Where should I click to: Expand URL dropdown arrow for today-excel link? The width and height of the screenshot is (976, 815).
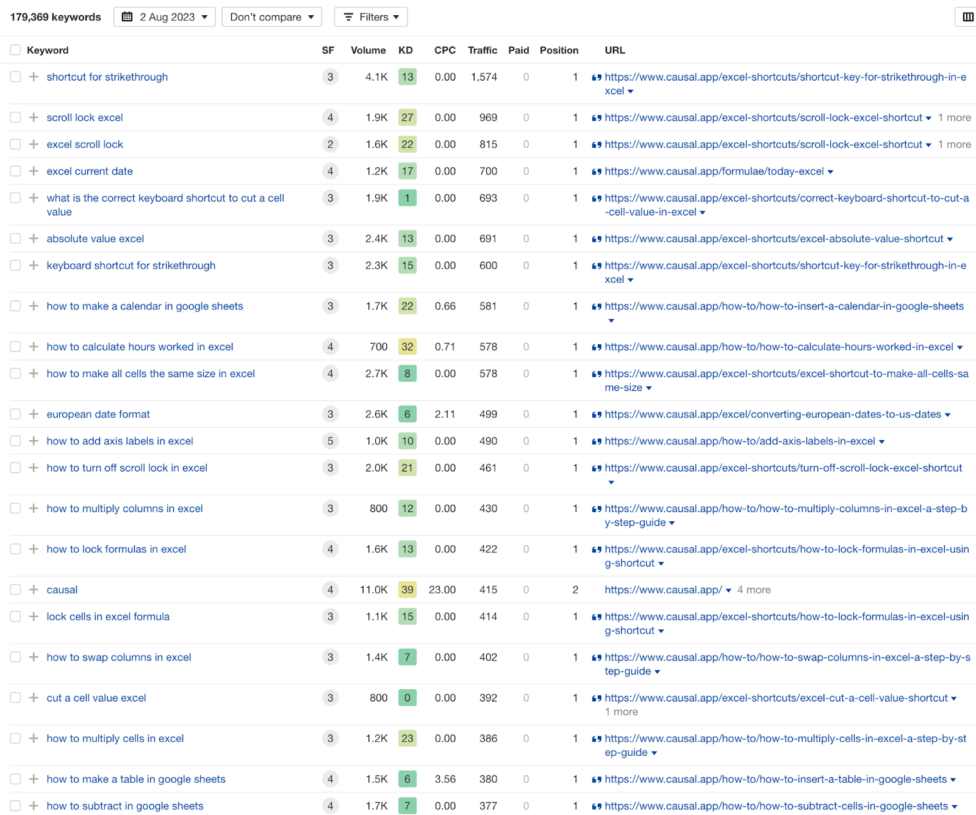pos(830,172)
